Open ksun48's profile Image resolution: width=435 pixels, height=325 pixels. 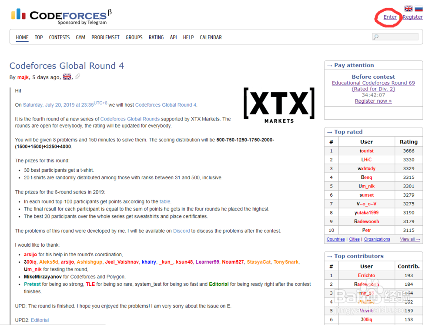click(x=184, y=262)
